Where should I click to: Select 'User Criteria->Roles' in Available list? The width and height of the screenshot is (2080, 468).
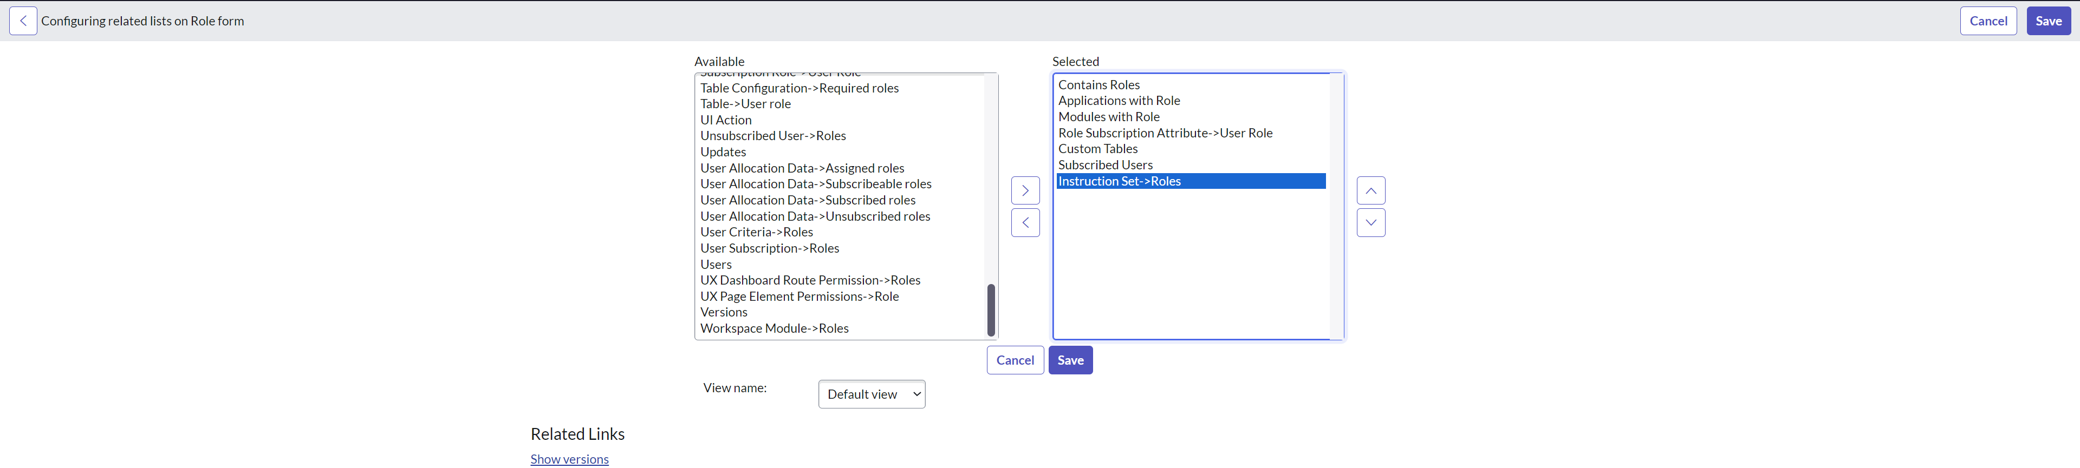point(757,233)
